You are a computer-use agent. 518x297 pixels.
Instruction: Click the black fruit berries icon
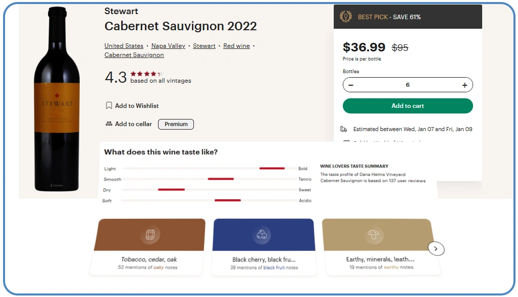[262, 234]
